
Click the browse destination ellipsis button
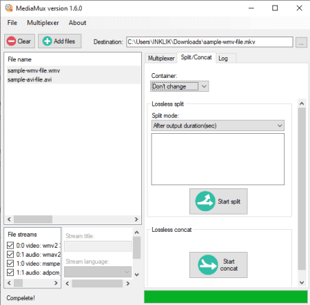301,42
